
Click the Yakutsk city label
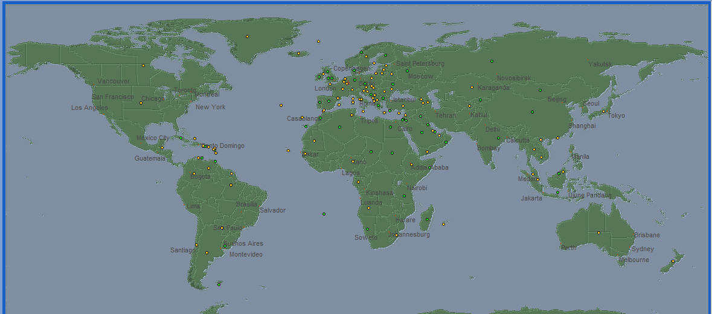600,65
